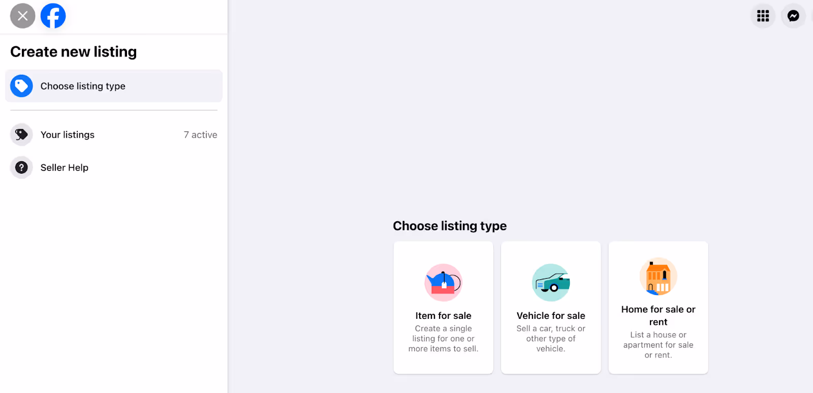Click the tags icon next to Your listings
Viewport: 813px width, 393px height.
click(x=21, y=134)
